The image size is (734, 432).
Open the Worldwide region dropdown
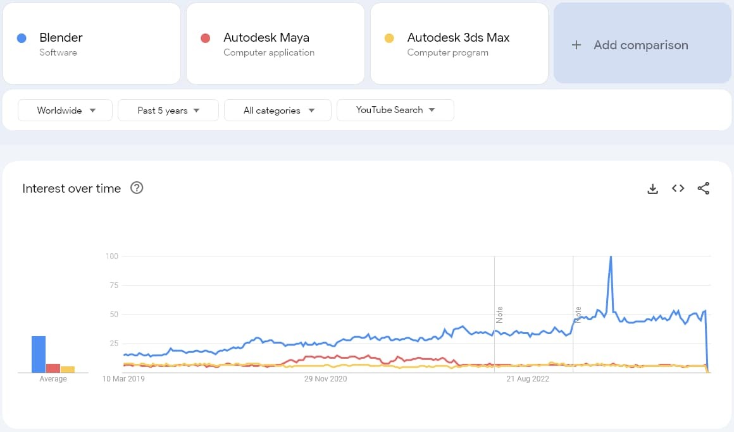65,111
